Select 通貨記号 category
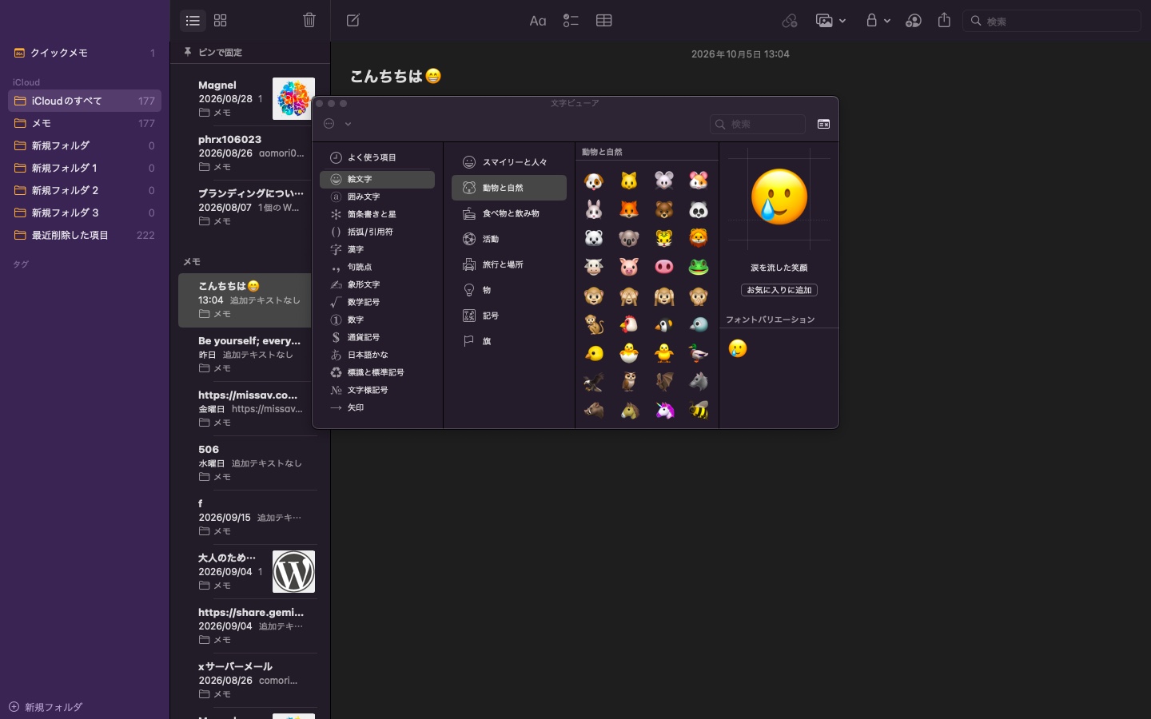The height and width of the screenshot is (719, 1151). 377,337
